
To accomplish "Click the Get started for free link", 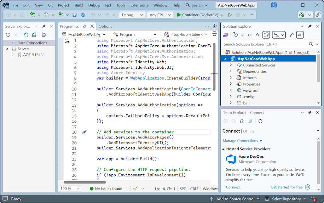I will click(x=286, y=187).
